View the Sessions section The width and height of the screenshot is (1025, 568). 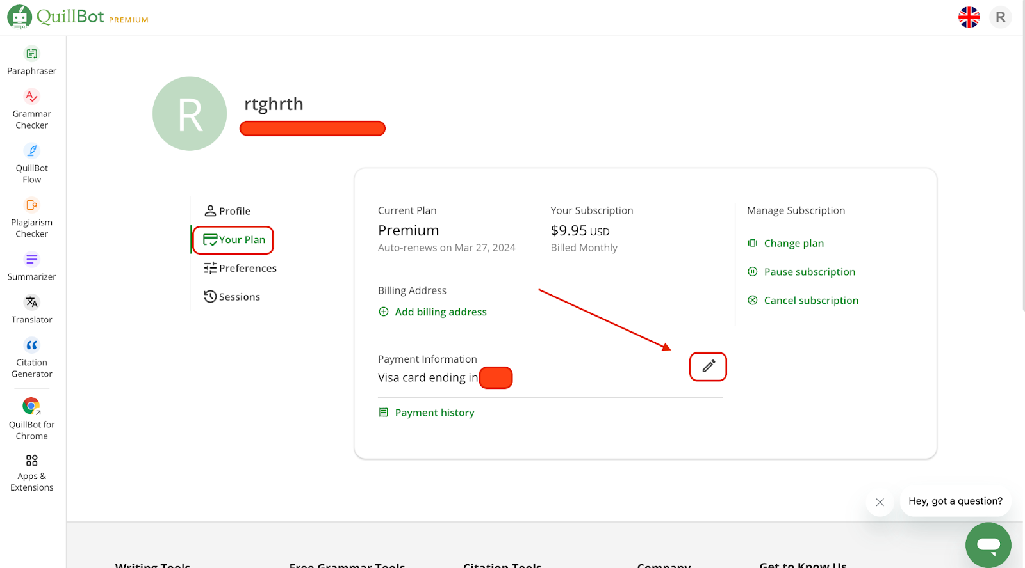[232, 297]
